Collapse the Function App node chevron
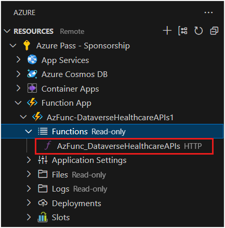Screen dimensions: 225x228 point(18,103)
